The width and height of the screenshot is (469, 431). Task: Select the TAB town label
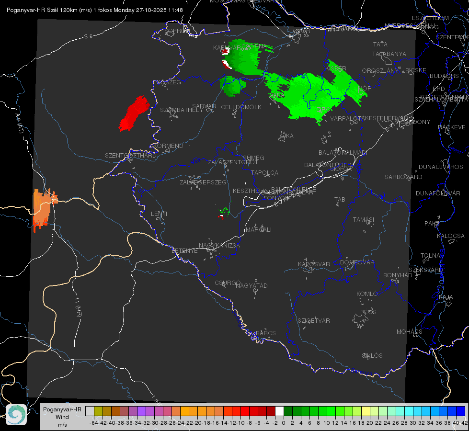click(x=340, y=200)
